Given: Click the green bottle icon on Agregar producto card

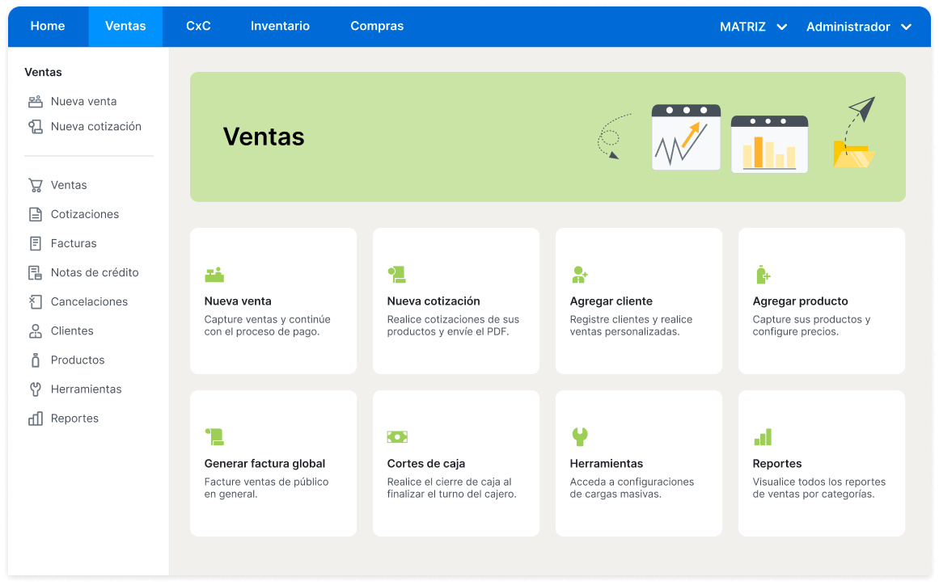Looking at the screenshot, I should pos(763,275).
